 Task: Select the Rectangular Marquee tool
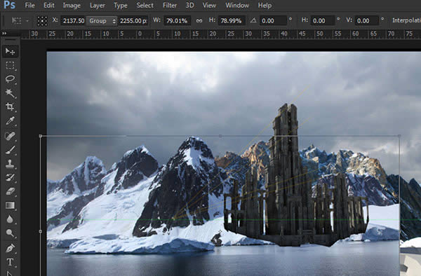coord(11,65)
